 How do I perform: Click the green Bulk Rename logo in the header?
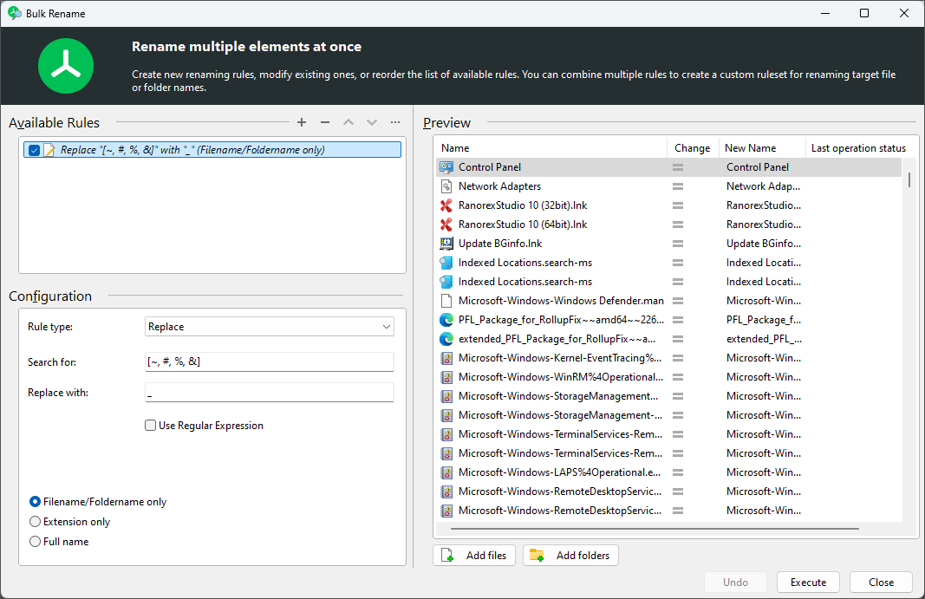[x=66, y=66]
